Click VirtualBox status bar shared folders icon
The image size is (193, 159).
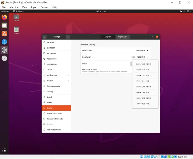click(159, 157)
